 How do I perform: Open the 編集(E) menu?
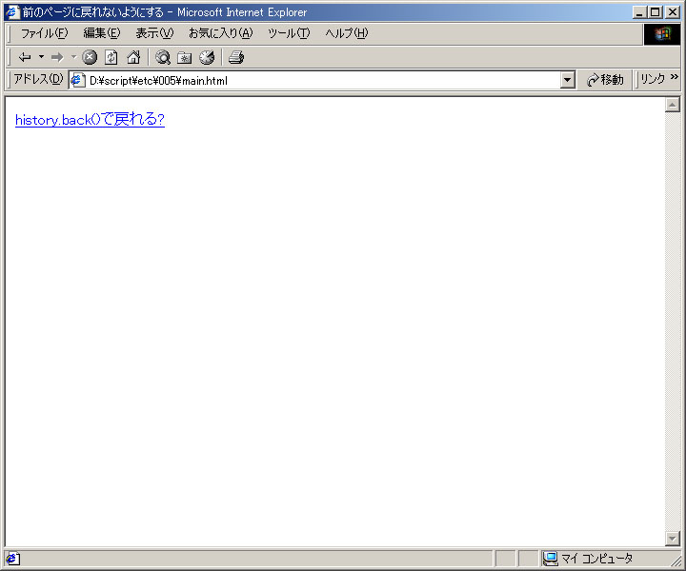click(102, 33)
